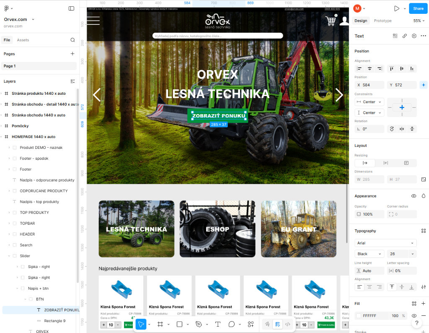Flip the selection horizontally

(402, 129)
